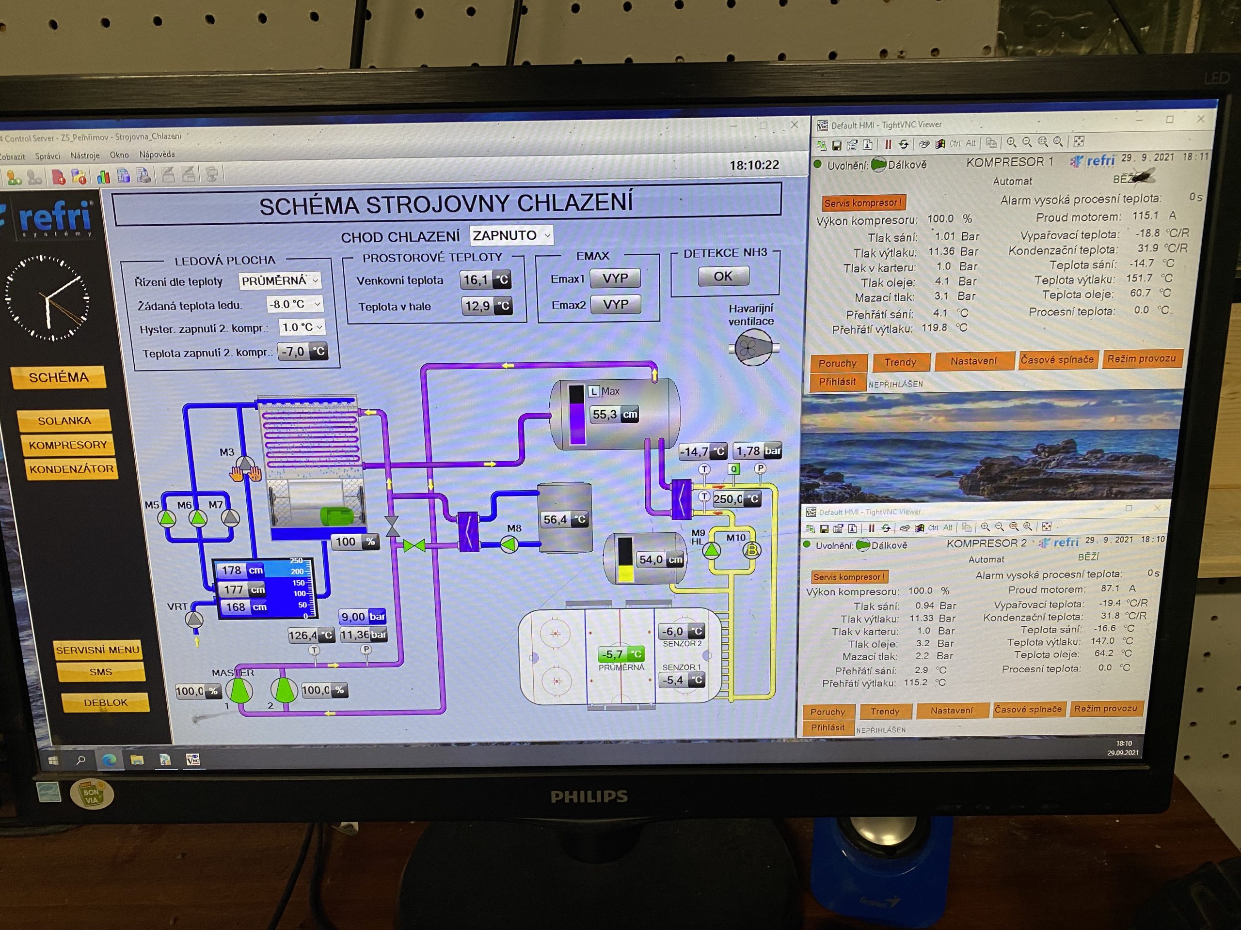The image size is (1241, 930).
Task: Click DEBLOK button
Action: (x=105, y=702)
